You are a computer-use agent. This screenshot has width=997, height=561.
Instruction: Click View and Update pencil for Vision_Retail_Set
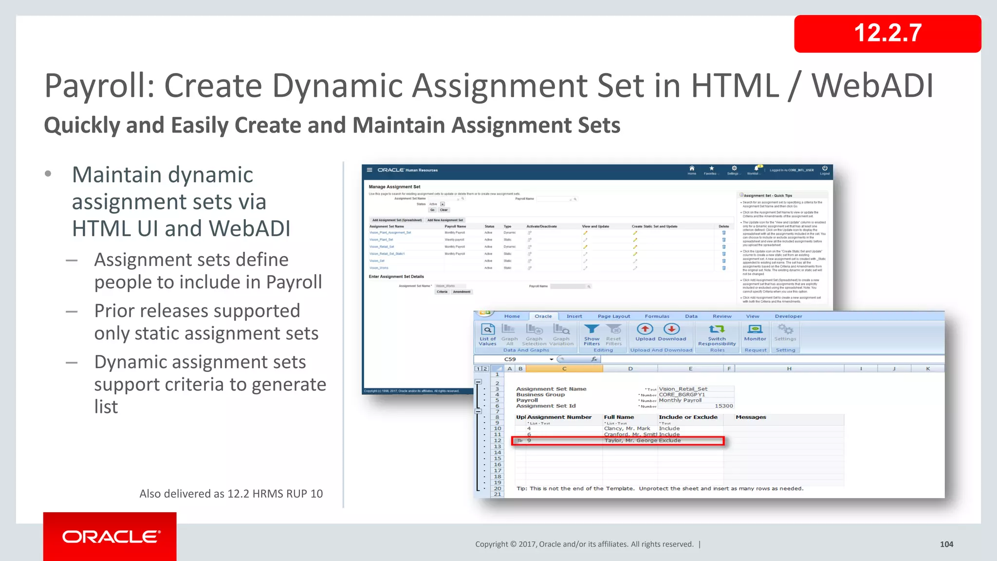[x=585, y=247]
